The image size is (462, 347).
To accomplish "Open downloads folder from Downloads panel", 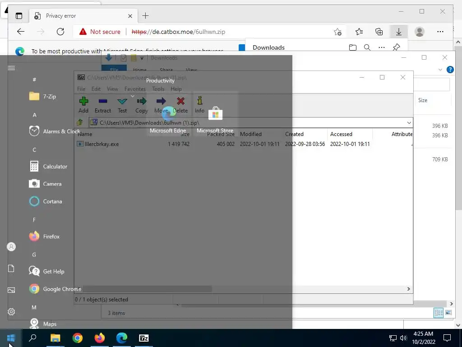I will (353, 47).
